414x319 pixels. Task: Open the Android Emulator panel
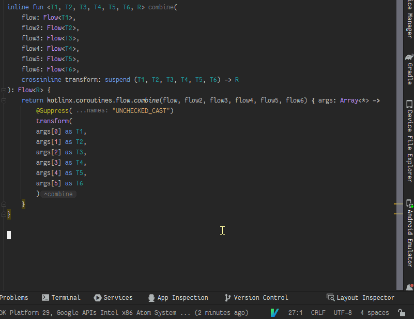click(409, 234)
